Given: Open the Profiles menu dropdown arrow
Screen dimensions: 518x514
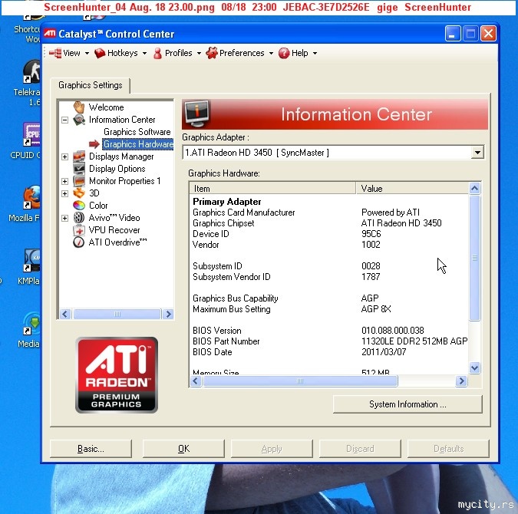Looking at the screenshot, I should [199, 53].
